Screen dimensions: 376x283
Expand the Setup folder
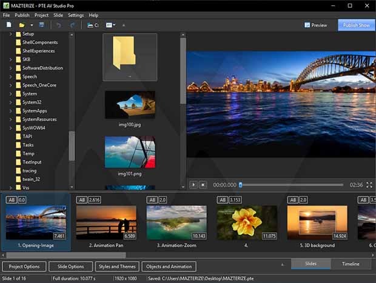pyautogui.click(x=10, y=34)
